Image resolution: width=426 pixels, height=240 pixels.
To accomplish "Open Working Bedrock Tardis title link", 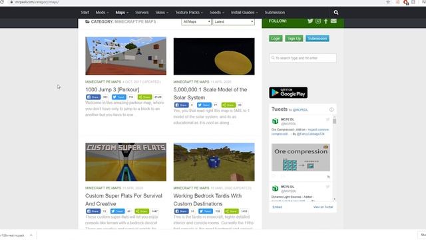I will click(x=207, y=200).
